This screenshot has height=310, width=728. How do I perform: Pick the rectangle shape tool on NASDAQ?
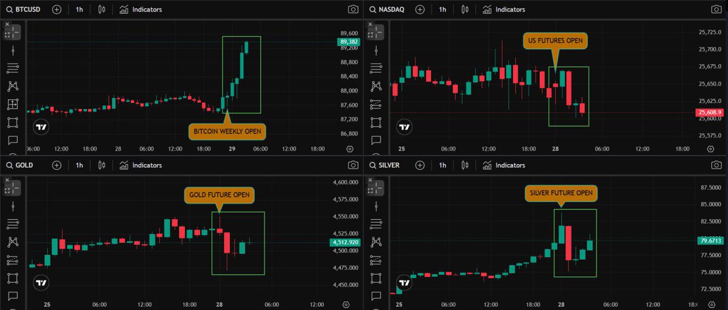(x=376, y=123)
